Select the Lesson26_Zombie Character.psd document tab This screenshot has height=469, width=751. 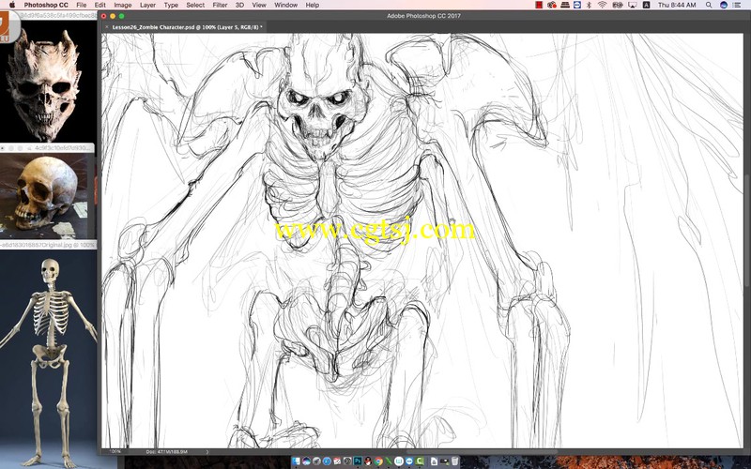point(187,27)
